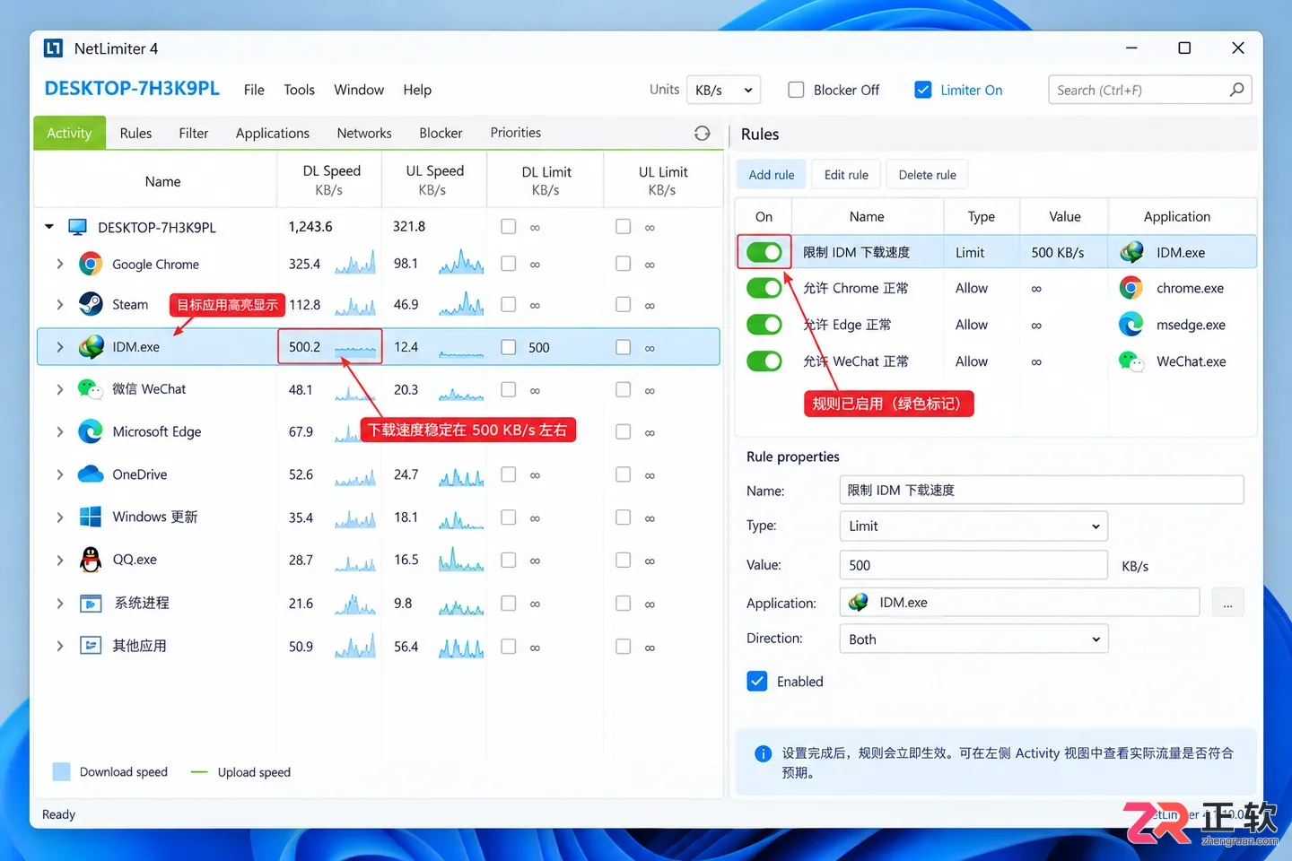Click chrome.exe icon in Rules table

pyautogui.click(x=1131, y=288)
